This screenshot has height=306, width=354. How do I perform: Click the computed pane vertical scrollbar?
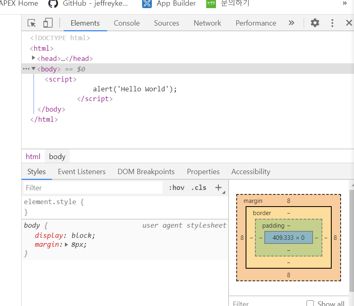coord(352,240)
